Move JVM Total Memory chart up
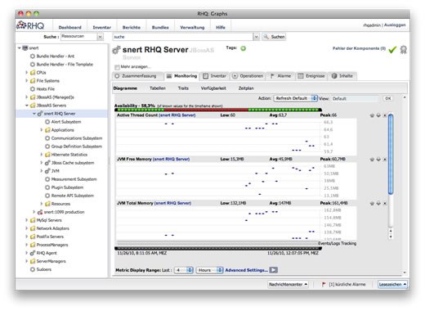The image size is (425, 311). (372, 203)
